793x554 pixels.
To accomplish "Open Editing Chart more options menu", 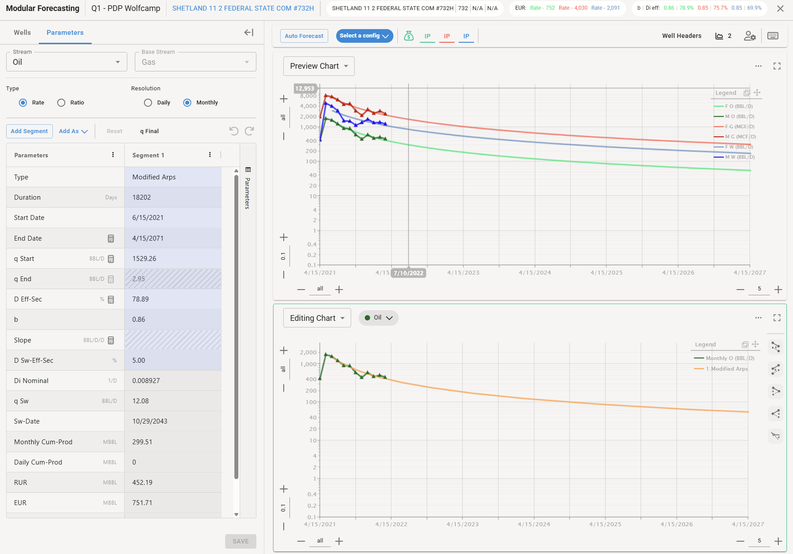I will point(758,318).
